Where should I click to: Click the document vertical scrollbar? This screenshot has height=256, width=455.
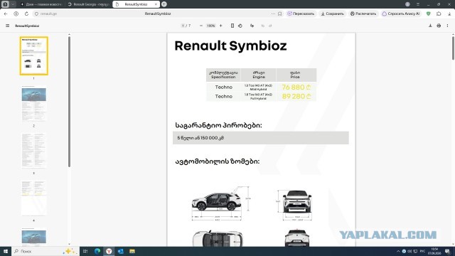pyautogui.click(x=453, y=48)
